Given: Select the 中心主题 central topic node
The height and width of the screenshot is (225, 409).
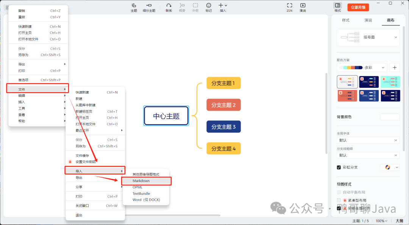Looking at the screenshot, I should coord(166,116).
